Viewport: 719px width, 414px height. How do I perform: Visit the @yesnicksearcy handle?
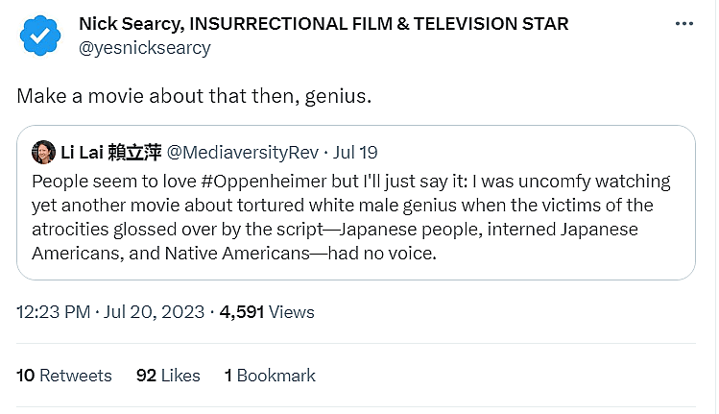click(144, 47)
